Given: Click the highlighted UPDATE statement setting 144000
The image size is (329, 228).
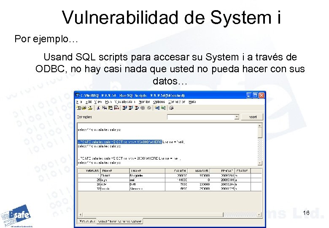Looking at the screenshot, I should (120, 142).
